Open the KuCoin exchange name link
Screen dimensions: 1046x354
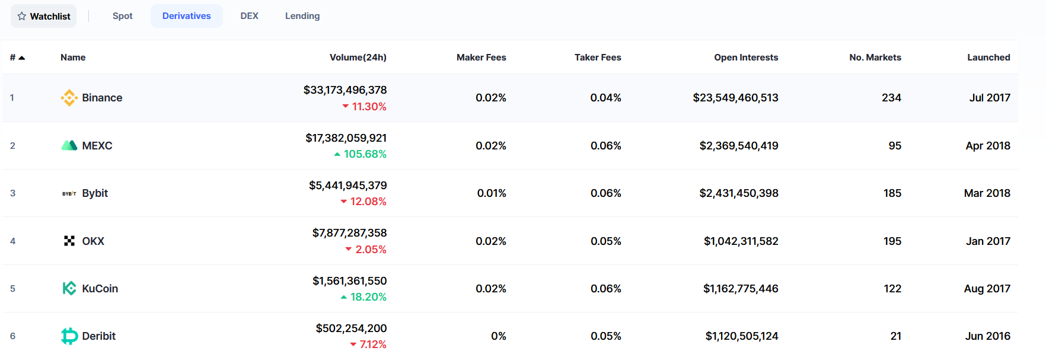(x=100, y=289)
